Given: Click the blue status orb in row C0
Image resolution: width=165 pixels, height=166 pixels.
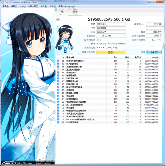Looking at the screenshot, I should pos(58,102).
